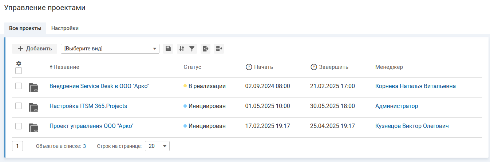The width and height of the screenshot is (490, 162).
Task: Toggle the select-all checkbox in table header
Action: click(19, 71)
